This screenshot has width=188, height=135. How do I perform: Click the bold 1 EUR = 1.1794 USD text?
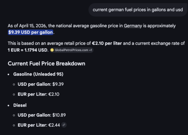[28, 50]
